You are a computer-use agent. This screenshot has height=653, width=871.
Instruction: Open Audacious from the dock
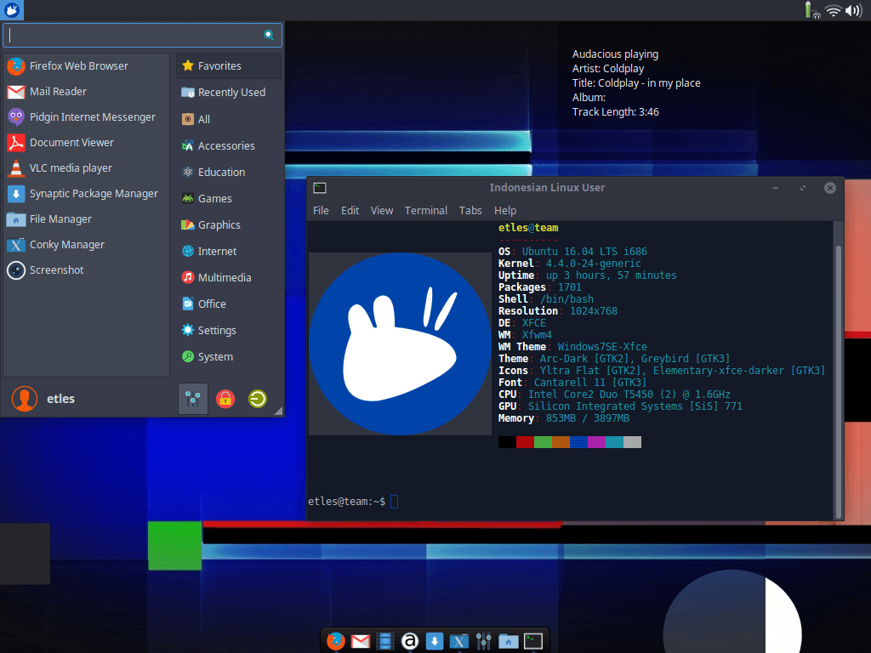click(409, 641)
